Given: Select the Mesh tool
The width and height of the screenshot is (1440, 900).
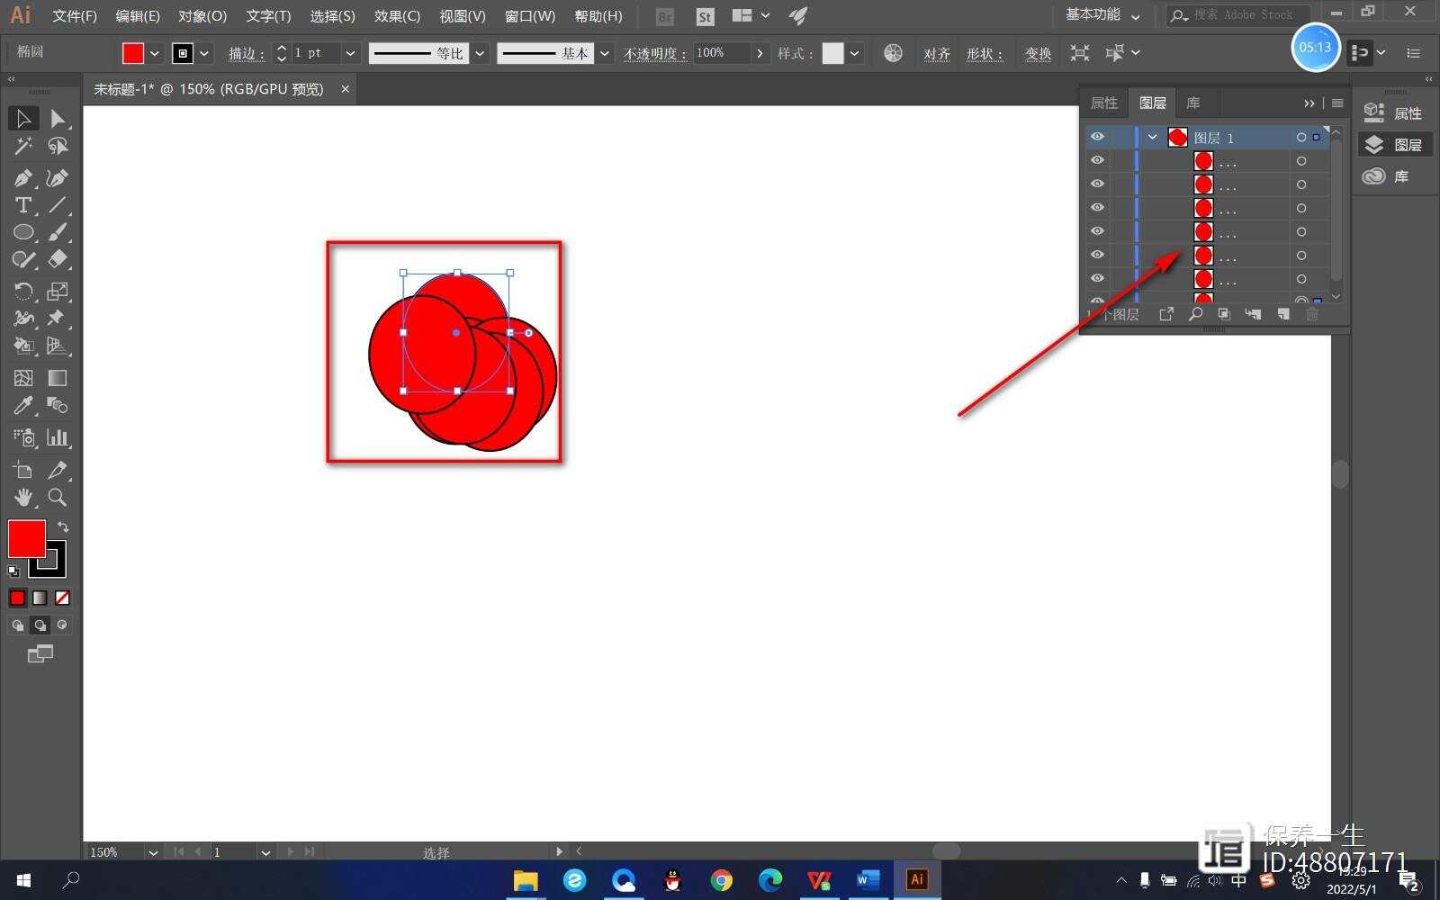Looking at the screenshot, I should click(x=23, y=378).
